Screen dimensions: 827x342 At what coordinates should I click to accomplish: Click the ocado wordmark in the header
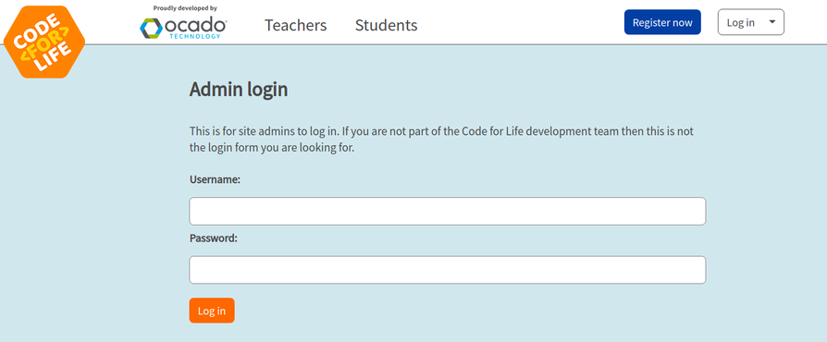196,25
